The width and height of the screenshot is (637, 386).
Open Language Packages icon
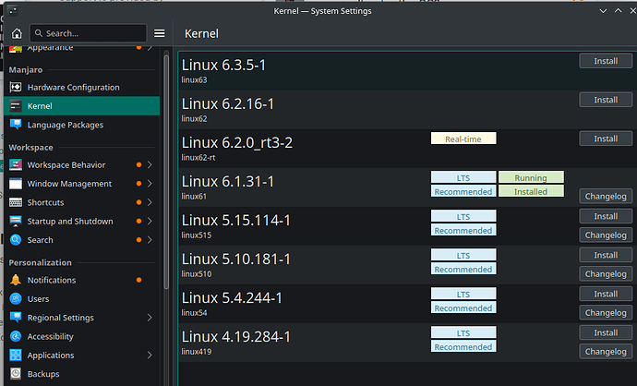(x=16, y=125)
